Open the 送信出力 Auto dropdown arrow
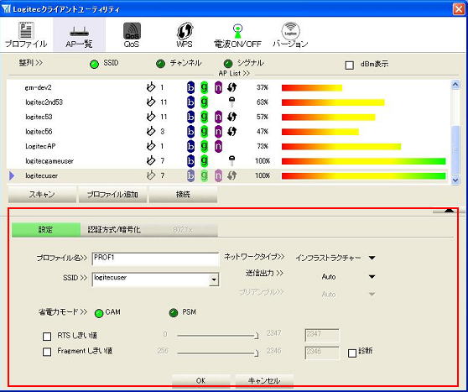The width and height of the screenshot is (468, 392). point(372,277)
